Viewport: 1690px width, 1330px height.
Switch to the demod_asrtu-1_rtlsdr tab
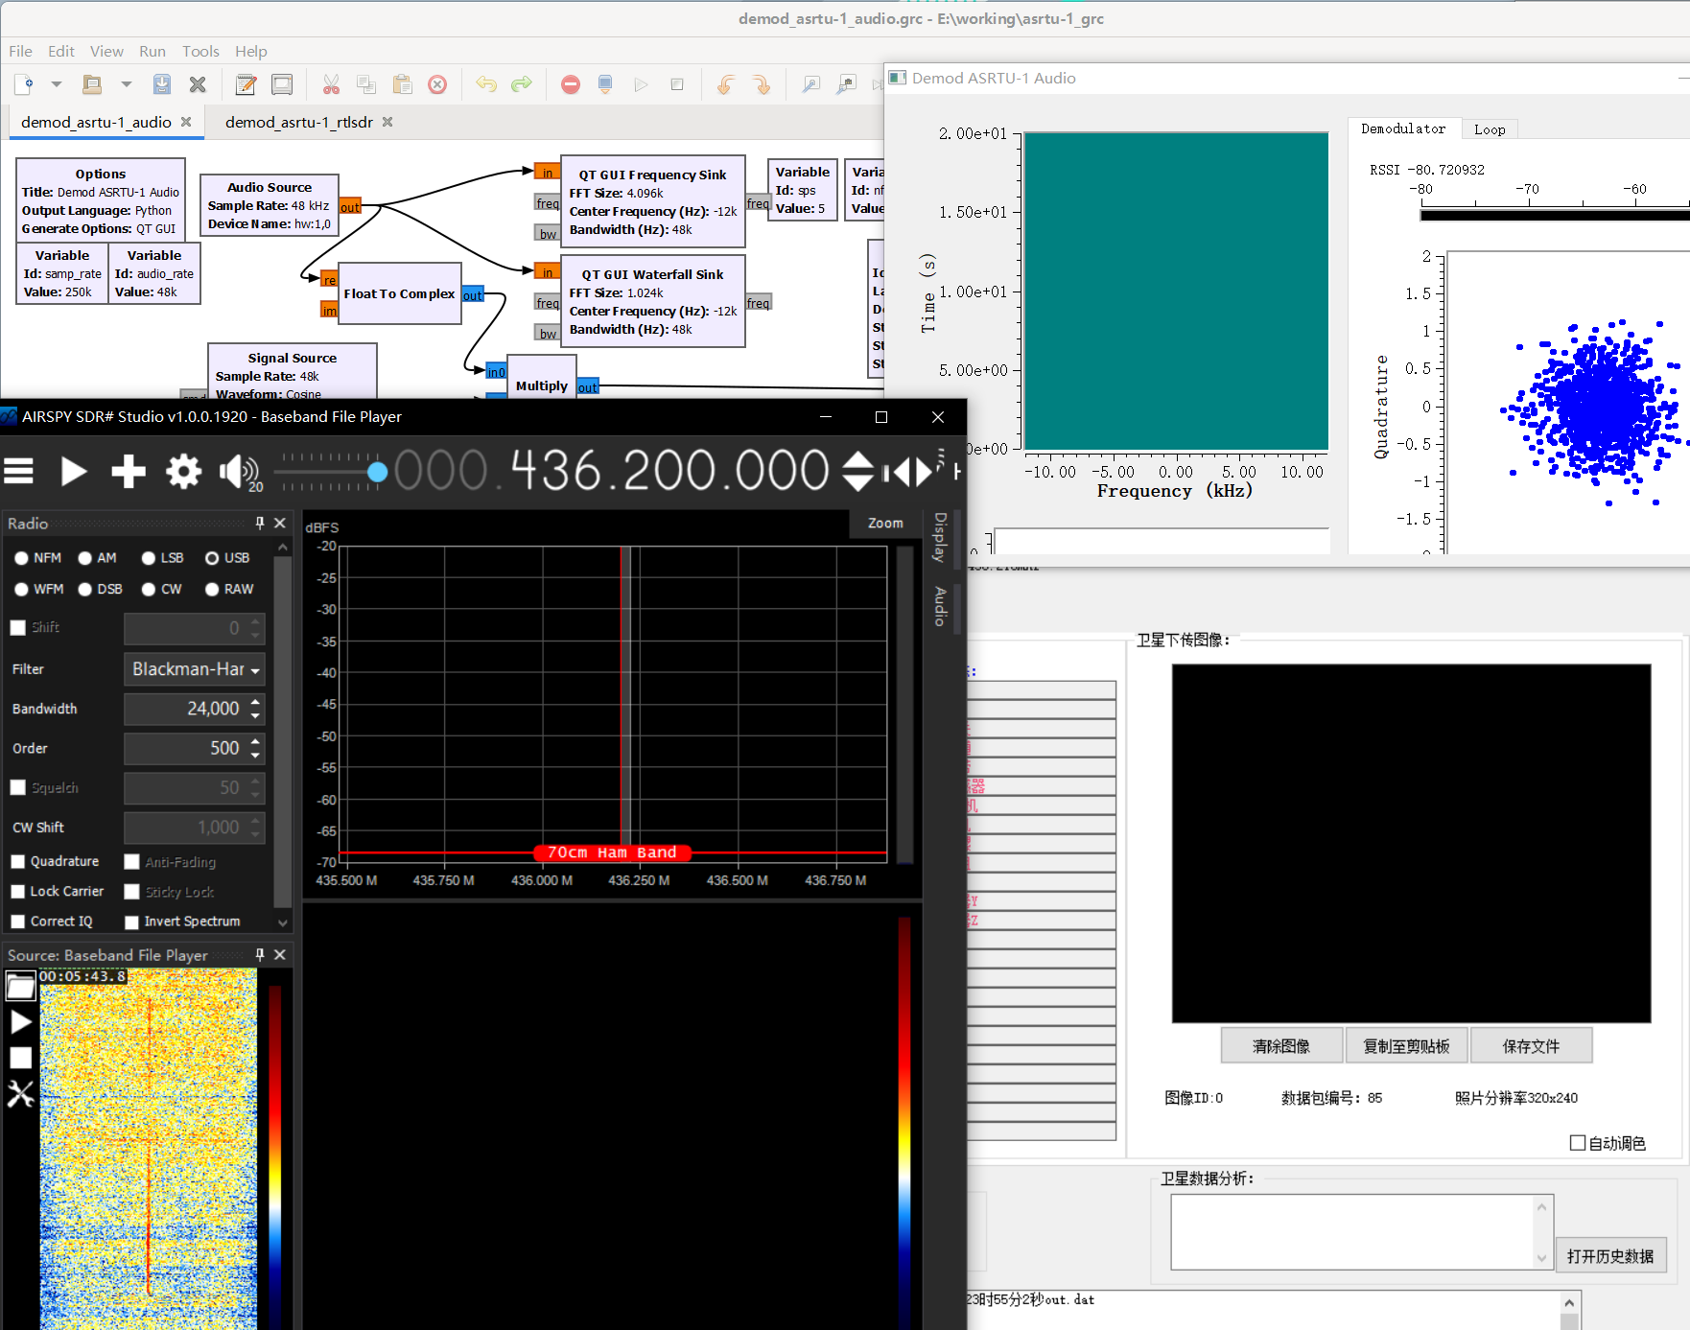tap(298, 122)
